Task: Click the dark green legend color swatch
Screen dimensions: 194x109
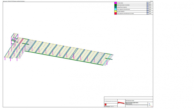Action: pos(115,5)
